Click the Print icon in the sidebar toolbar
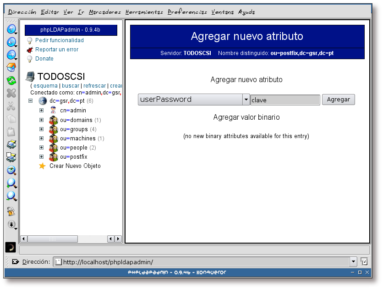Screen dimensions: 383x289 pos(11,144)
